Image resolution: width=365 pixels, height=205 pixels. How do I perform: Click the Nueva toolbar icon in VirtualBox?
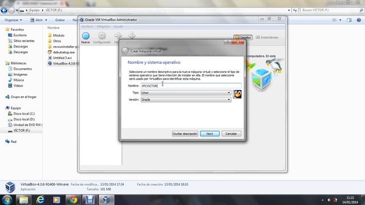click(86, 38)
